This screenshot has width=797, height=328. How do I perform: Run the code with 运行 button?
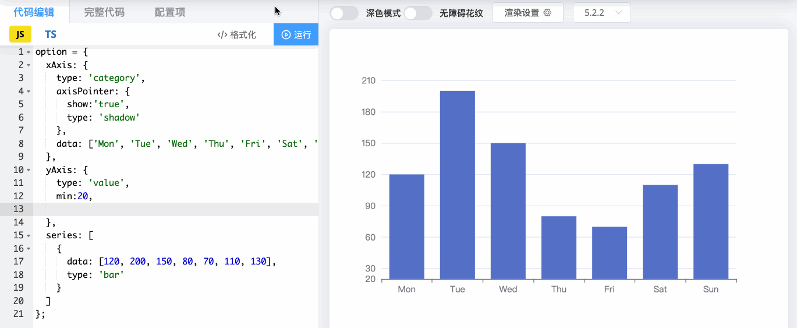pyautogui.click(x=296, y=34)
